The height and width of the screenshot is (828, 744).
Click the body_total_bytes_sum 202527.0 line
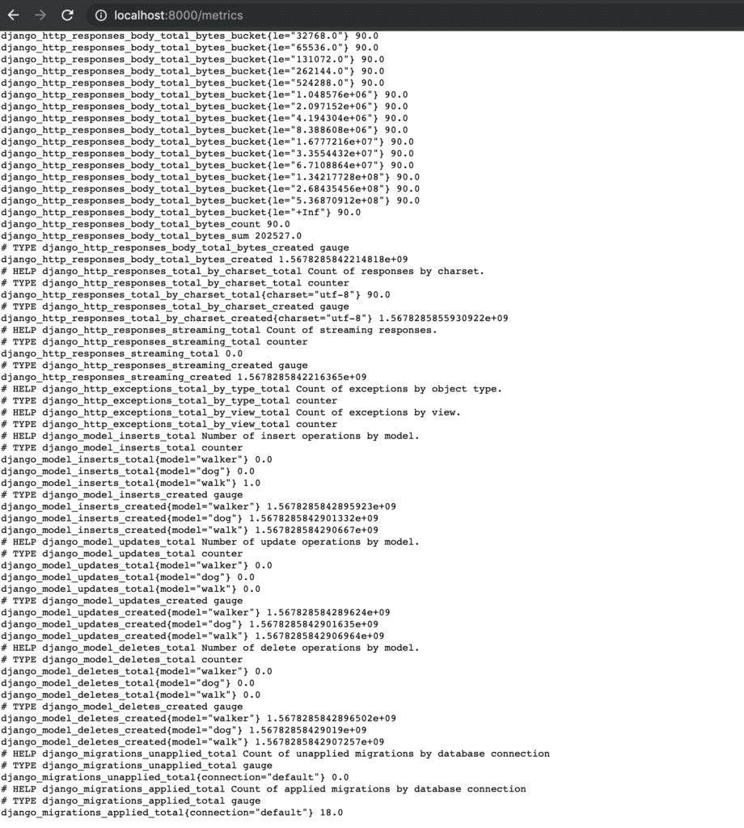point(151,236)
